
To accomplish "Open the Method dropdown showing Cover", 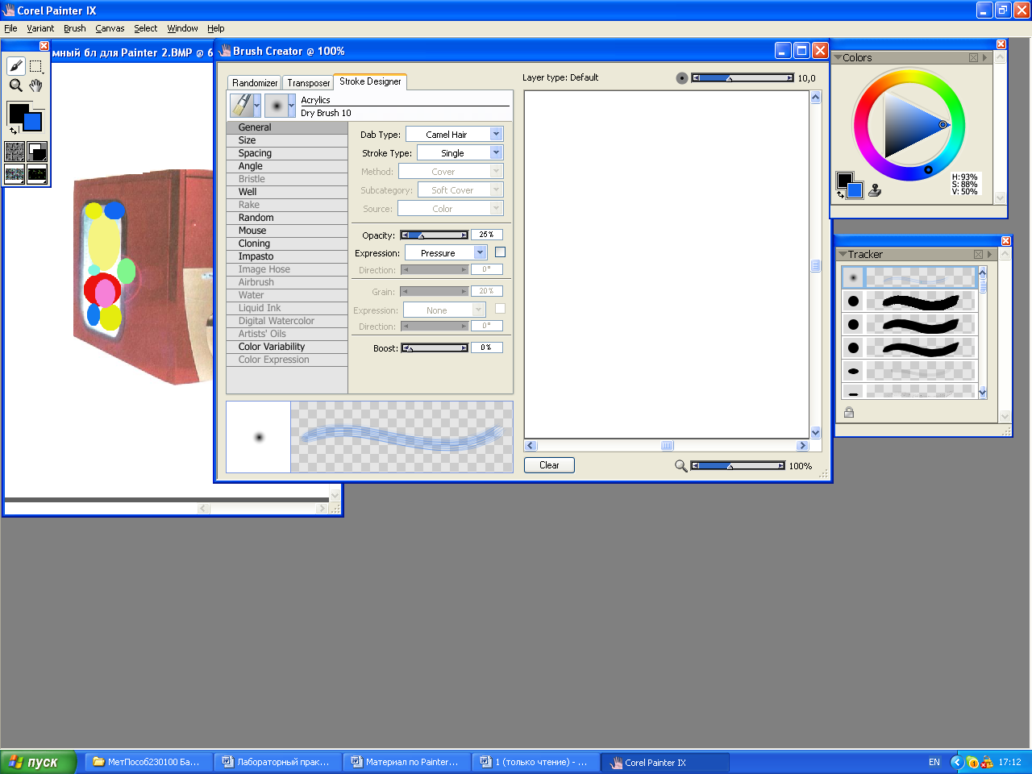I will [451, 171].
